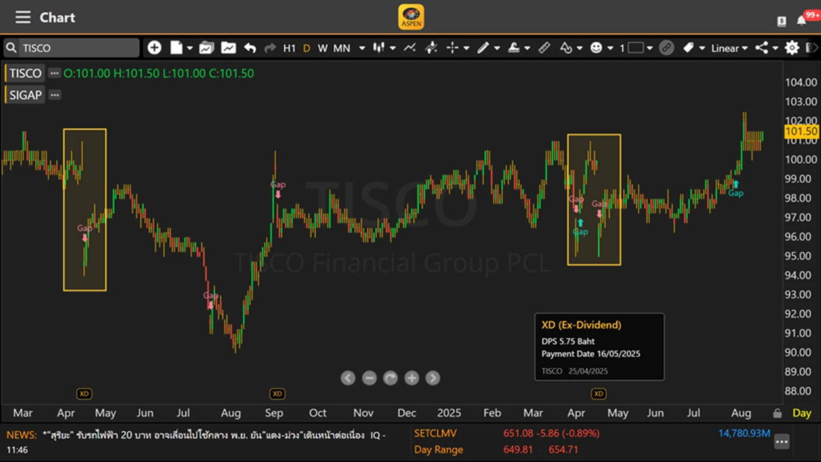Open the line color swatch box

[636, 48]
